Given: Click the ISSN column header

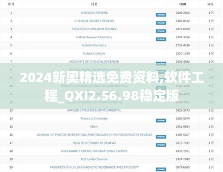Looking at the screenshot, I should pos(182,4).
